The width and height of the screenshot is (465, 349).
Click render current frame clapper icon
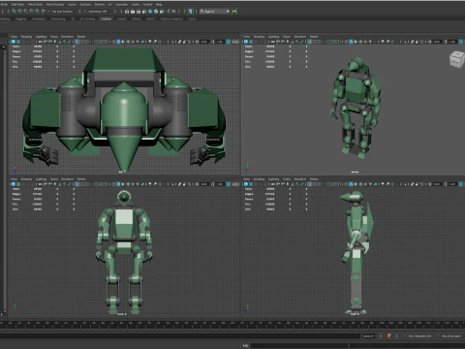coord(133,12)
